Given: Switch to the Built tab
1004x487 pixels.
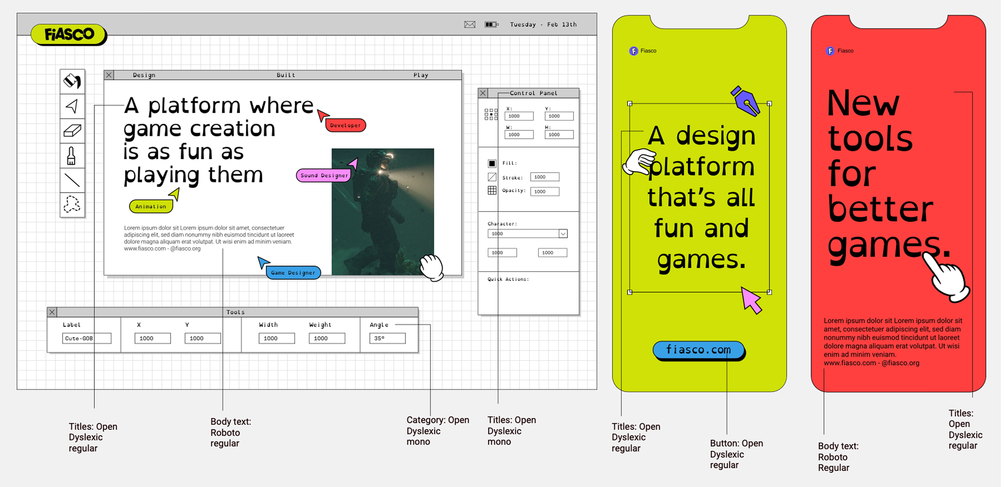Looking at the screenshot, I should pyautogui.click(x=286, y=75).
